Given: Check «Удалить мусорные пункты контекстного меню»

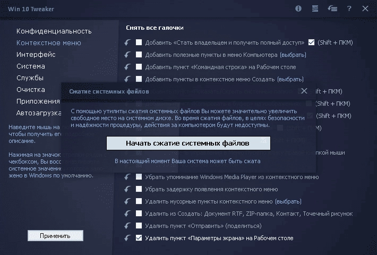Looking at the screenshot, I should tap(139, 201).
